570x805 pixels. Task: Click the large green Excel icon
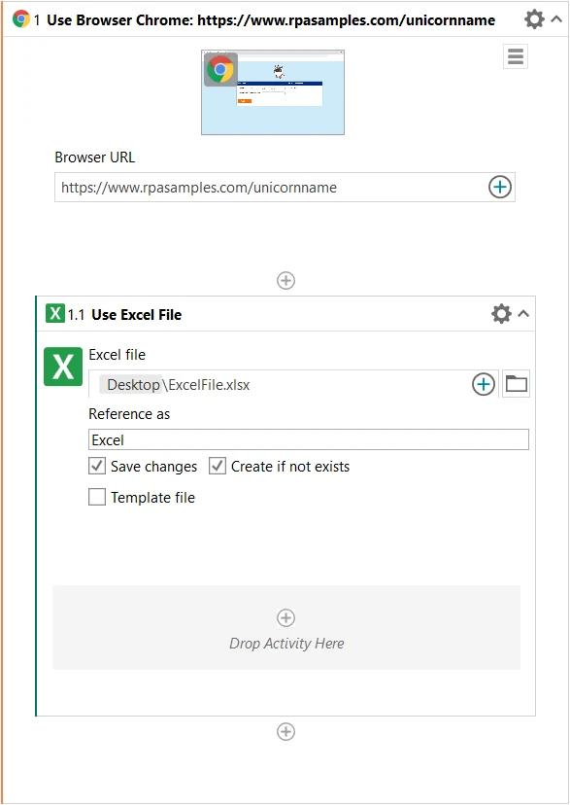point(63,367)
